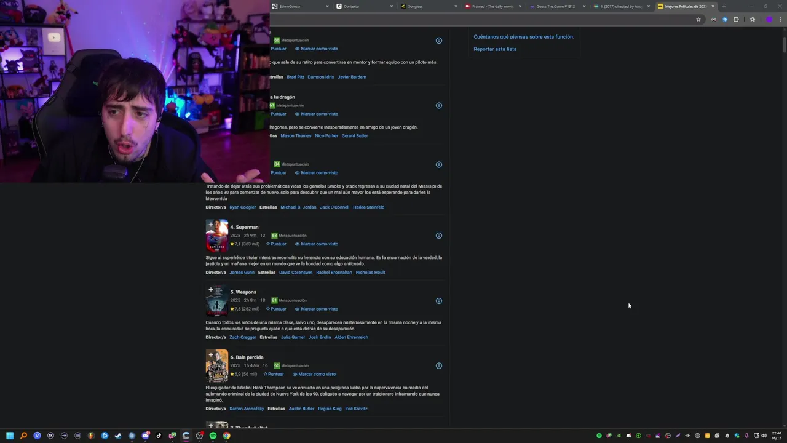Close the Mejores Películas de 2025 tab
Screen dimensions: 787x443
[713, 6]
